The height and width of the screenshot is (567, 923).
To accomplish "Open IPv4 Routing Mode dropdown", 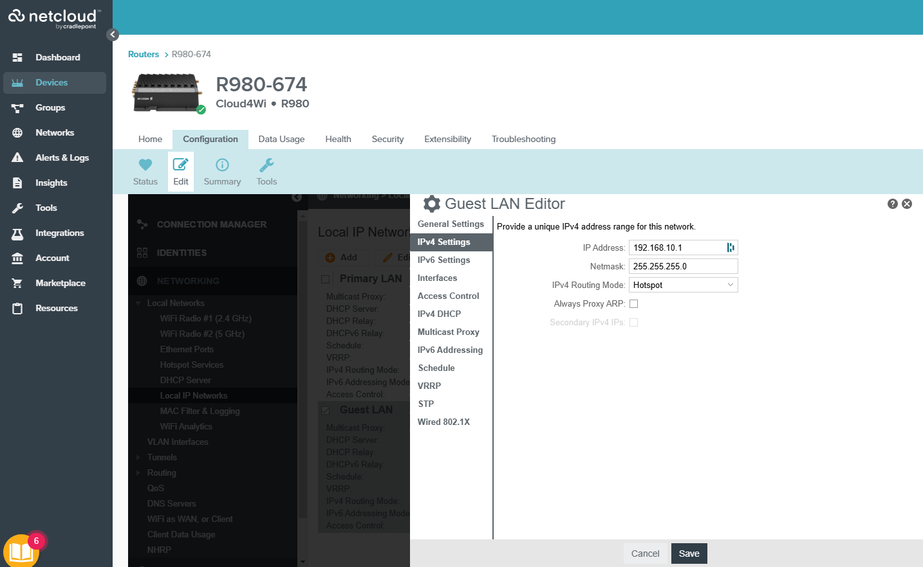I will [683, 285].
